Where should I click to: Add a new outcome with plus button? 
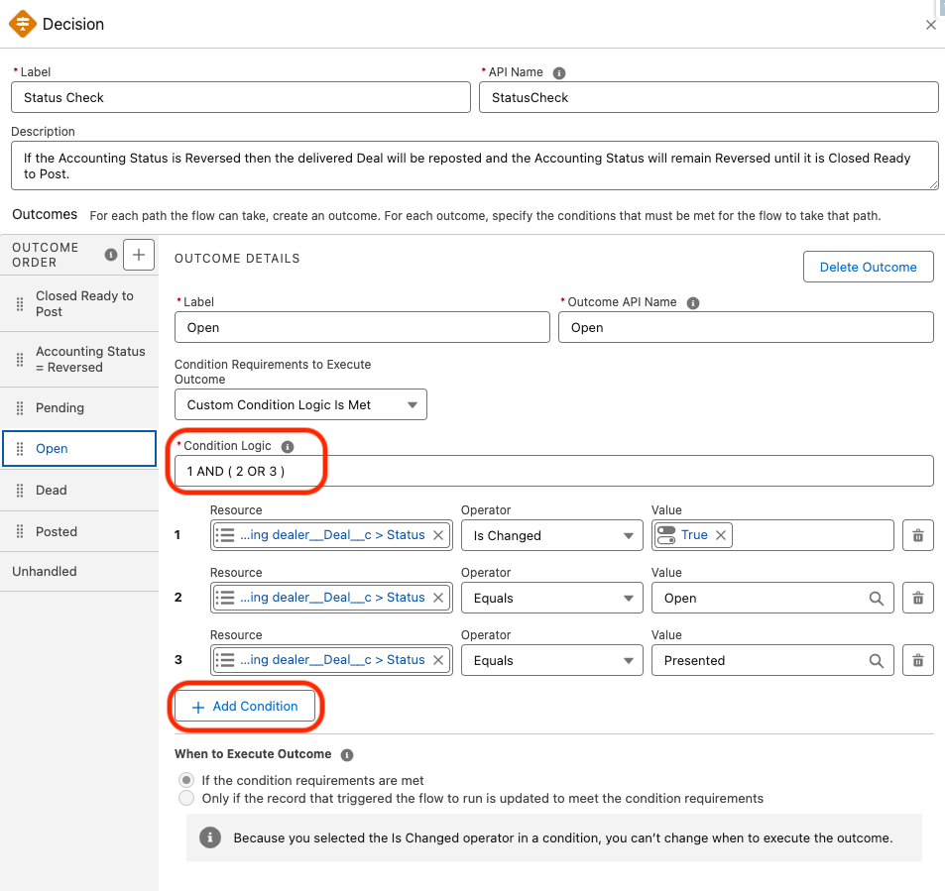point(139,255)
